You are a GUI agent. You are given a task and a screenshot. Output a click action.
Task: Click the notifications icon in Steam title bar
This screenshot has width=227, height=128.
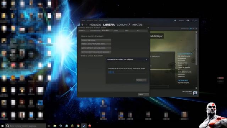(x=175, y=21)
